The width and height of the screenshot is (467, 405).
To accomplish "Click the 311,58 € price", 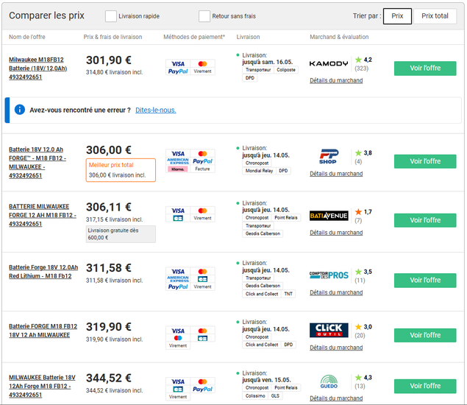I will coord(109,268).
